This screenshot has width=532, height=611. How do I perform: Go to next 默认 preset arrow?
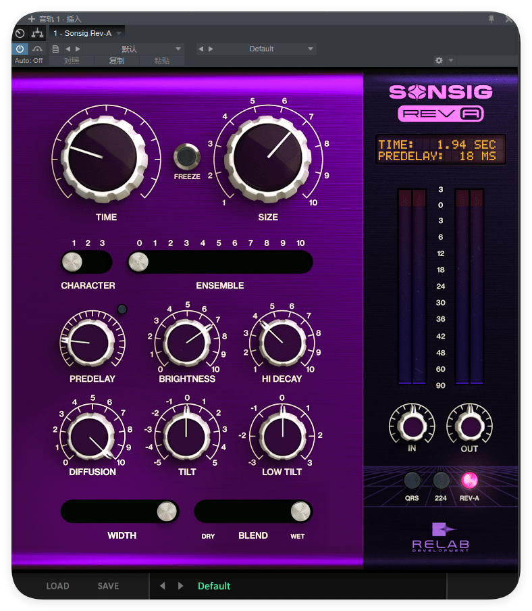coord(78,49)
